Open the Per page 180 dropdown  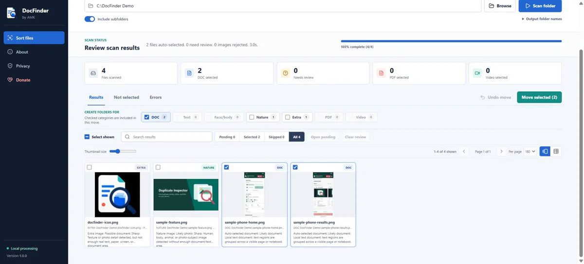tap(530, 152)
